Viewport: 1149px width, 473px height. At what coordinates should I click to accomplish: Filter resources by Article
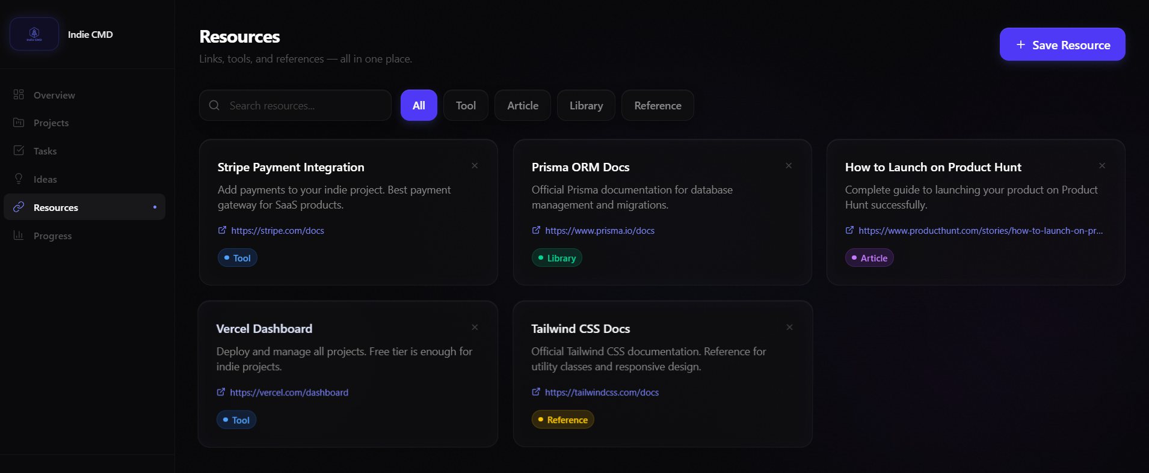pos(523,105)
